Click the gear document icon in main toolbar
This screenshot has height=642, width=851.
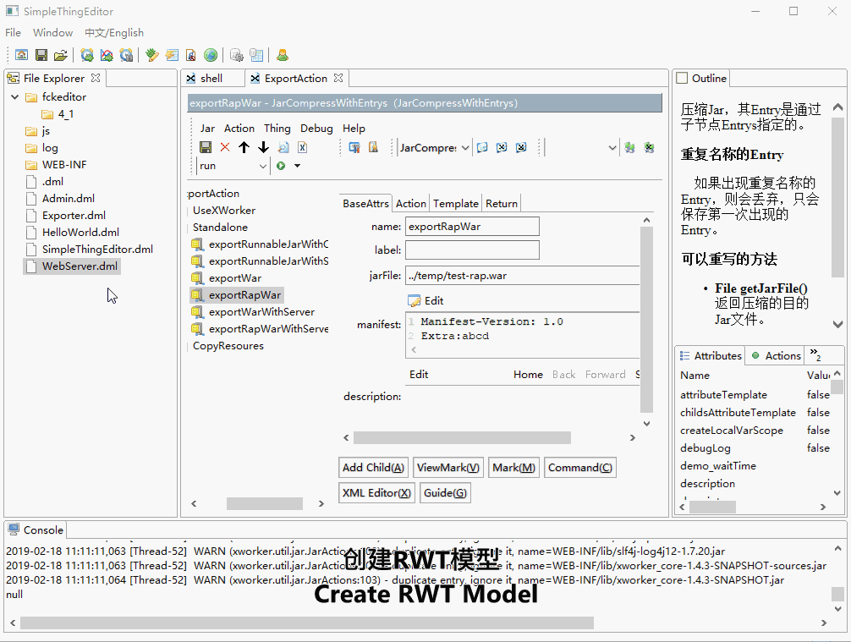click(x=237, y=55)
